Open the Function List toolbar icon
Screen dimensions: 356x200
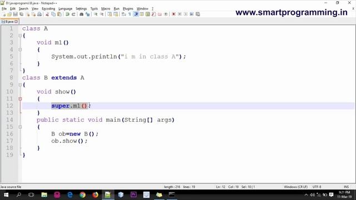tap(154, 14)
